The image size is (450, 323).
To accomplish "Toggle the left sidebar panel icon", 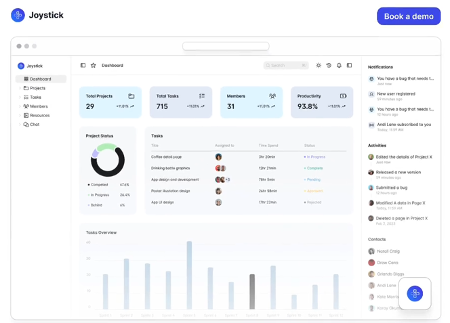I will [83, 66].
